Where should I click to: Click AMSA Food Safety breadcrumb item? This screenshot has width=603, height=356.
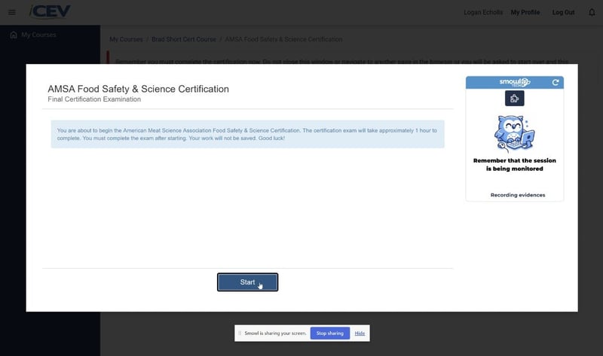pos(283,39)
